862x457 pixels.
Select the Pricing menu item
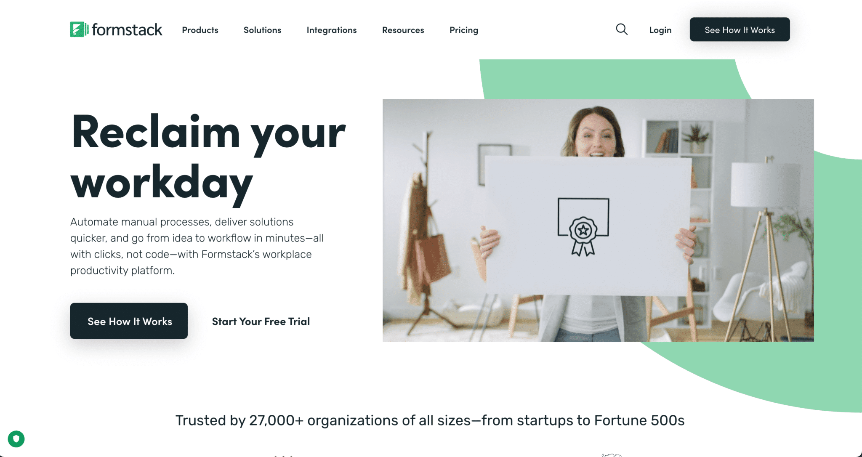[x=463, y=30]
